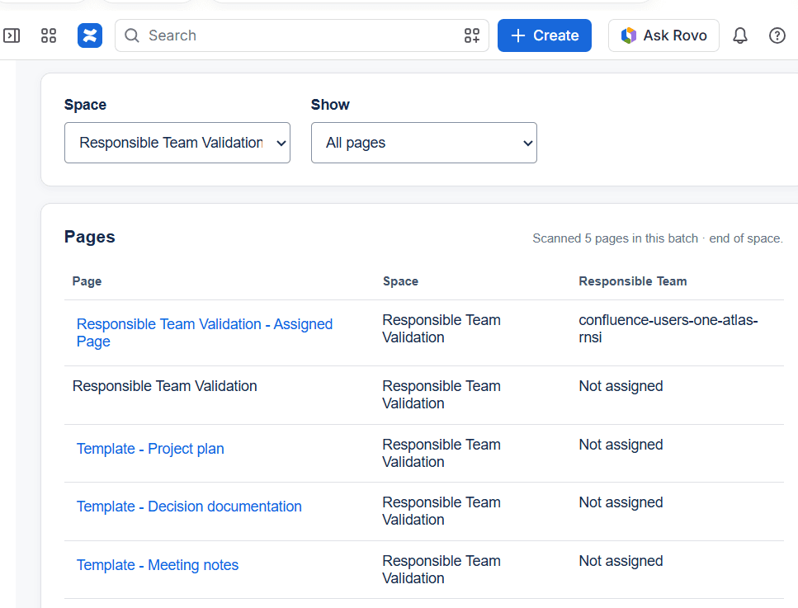
Task: Open notifications bell
Action: click(x=740, y=35)
